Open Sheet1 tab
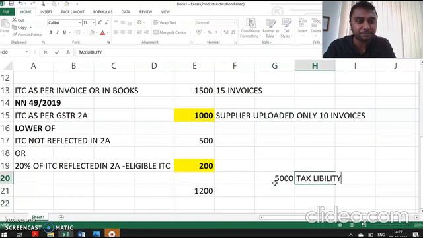 point(38,217)
